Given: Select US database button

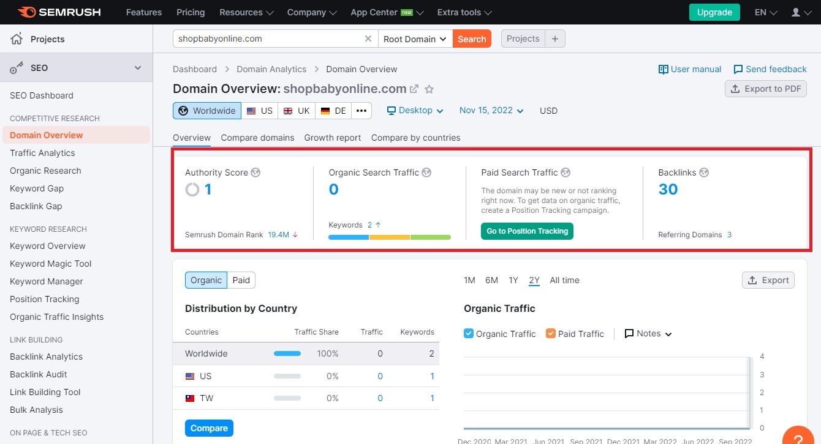Looking at the screenshot, I should tap(260, 111).
